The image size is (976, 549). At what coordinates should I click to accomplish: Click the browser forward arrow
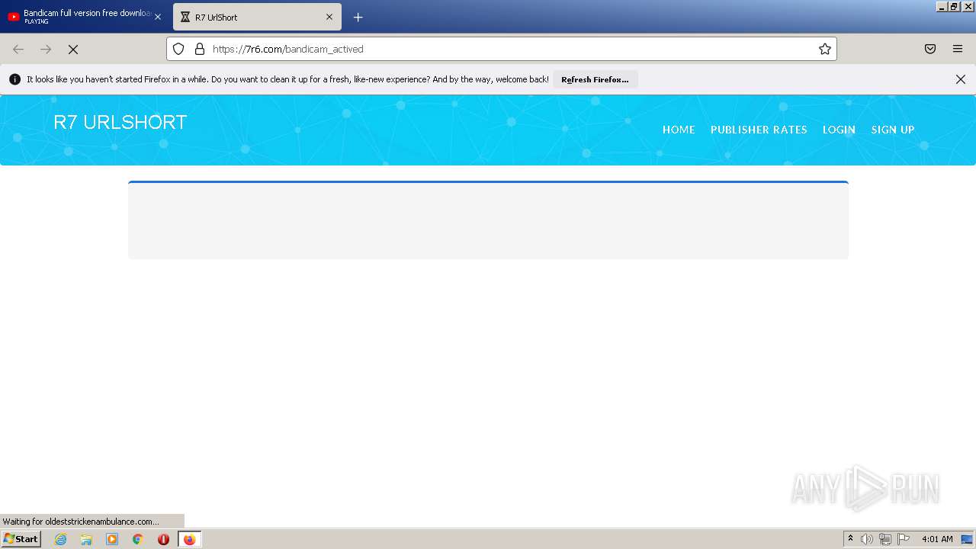pos(46,49)
